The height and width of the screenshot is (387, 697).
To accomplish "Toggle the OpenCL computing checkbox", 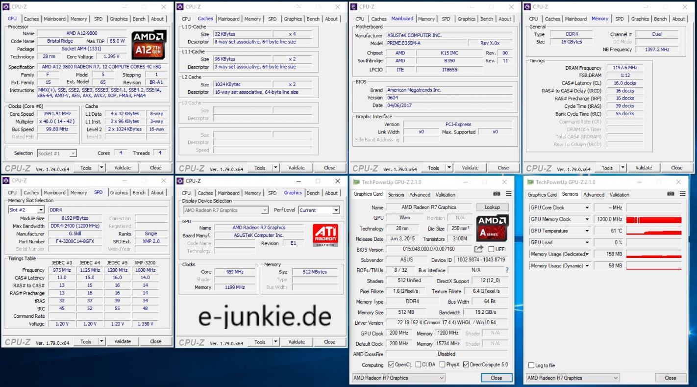I will 391,364.
